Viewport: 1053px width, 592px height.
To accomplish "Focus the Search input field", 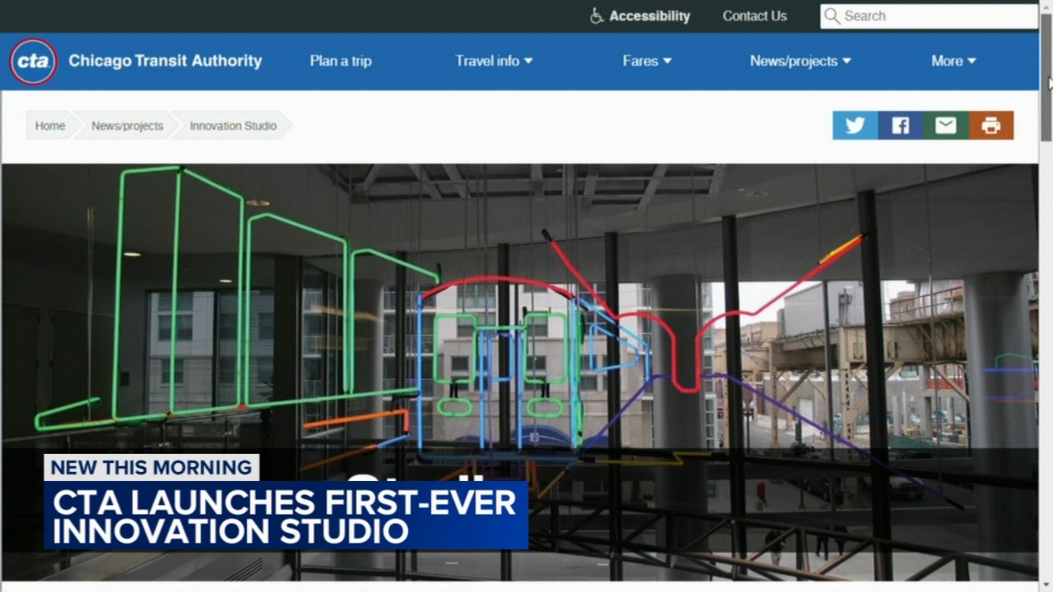I will click(x=938, y=16).
